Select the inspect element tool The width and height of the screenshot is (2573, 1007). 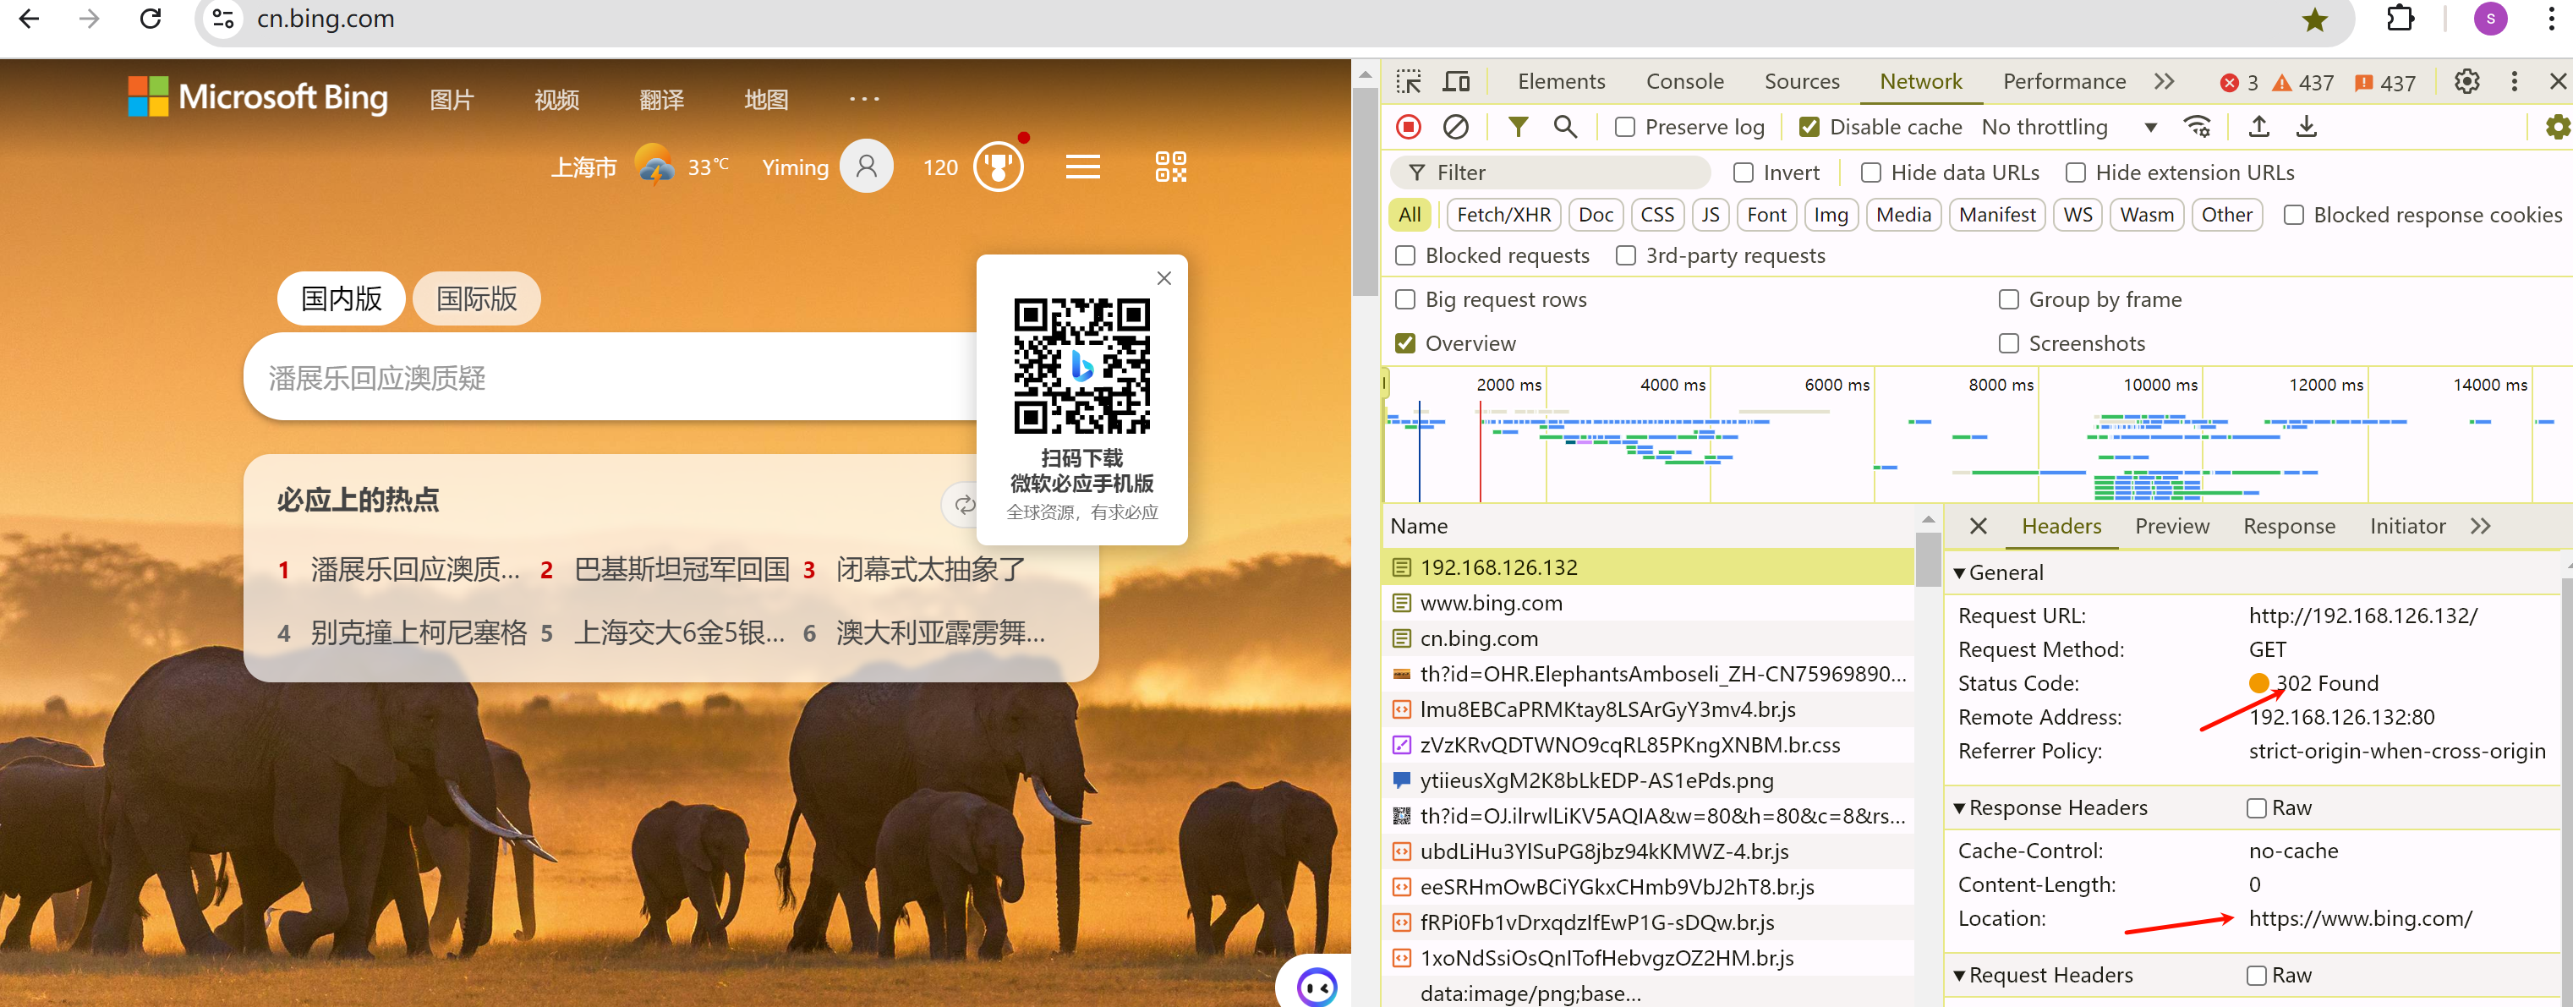(x=1409, y=81)
